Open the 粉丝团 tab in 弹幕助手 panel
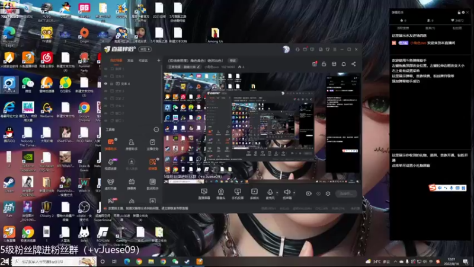 pos(457,28)
